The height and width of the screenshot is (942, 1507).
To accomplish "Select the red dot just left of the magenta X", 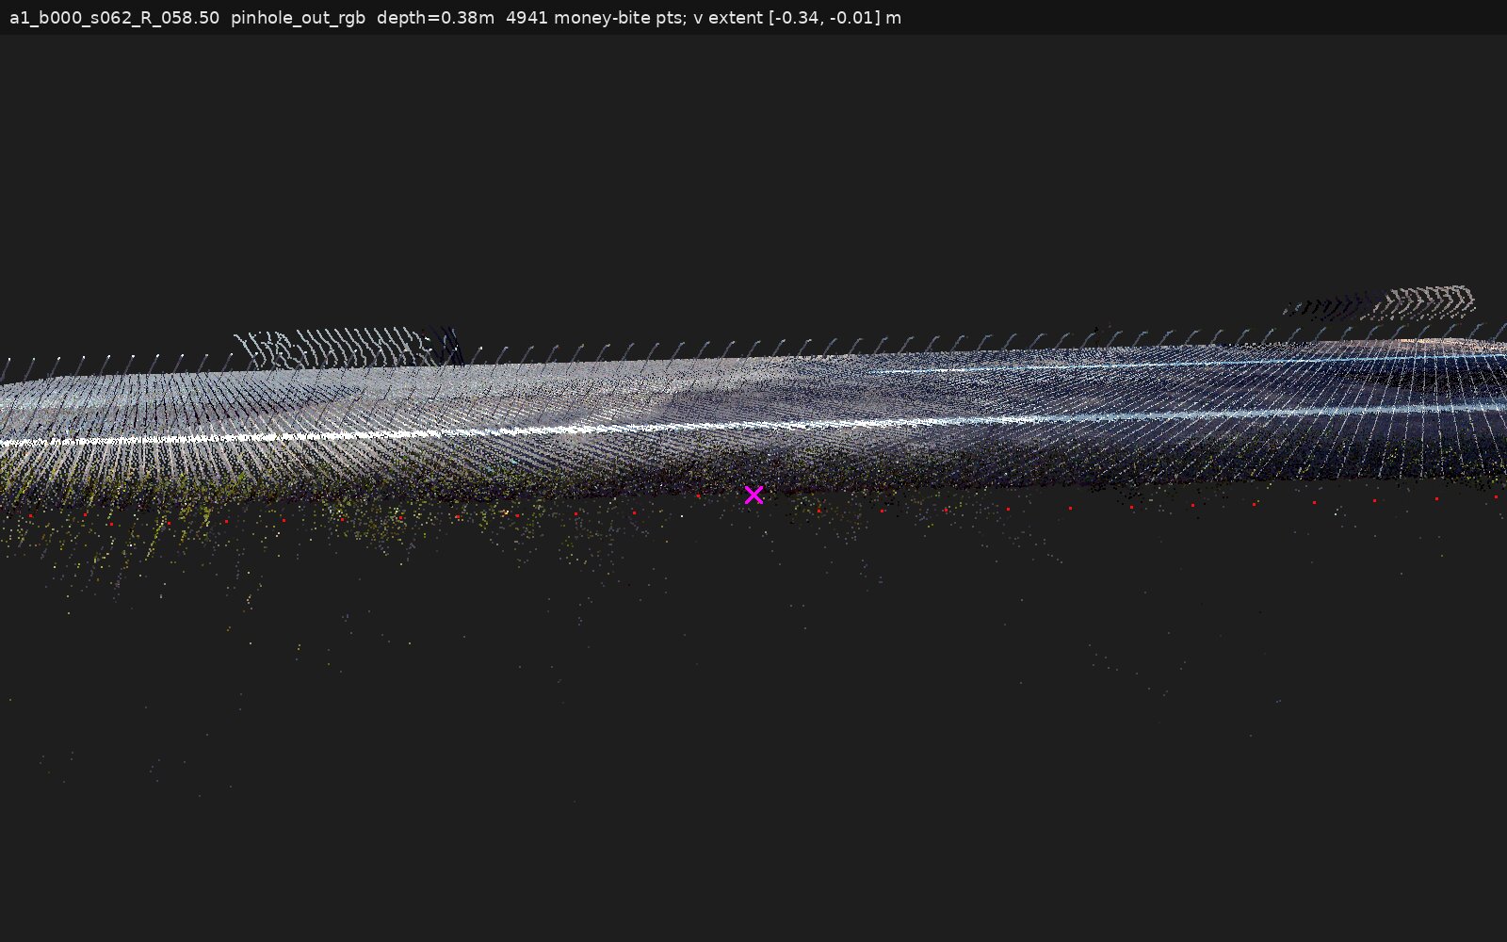I will (x=698, y=495).
